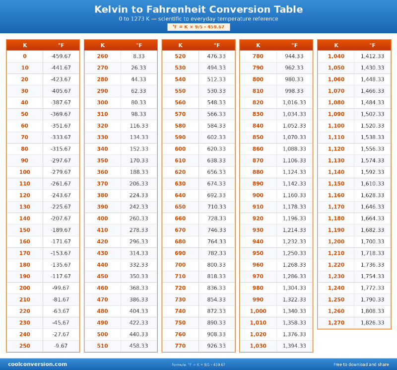Select Kelvin cell 250
Image resolution: width=397 pixels, height=370 pixels.
coord(25,346)
